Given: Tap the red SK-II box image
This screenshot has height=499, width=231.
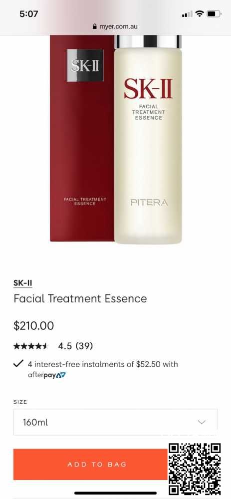Looking at the screenshot, I should (82, 138).
